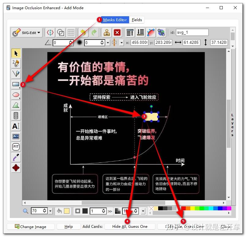Choose the Ellipse drawing tool
This screenshot has width=246, height=237.
pos(16,95)
